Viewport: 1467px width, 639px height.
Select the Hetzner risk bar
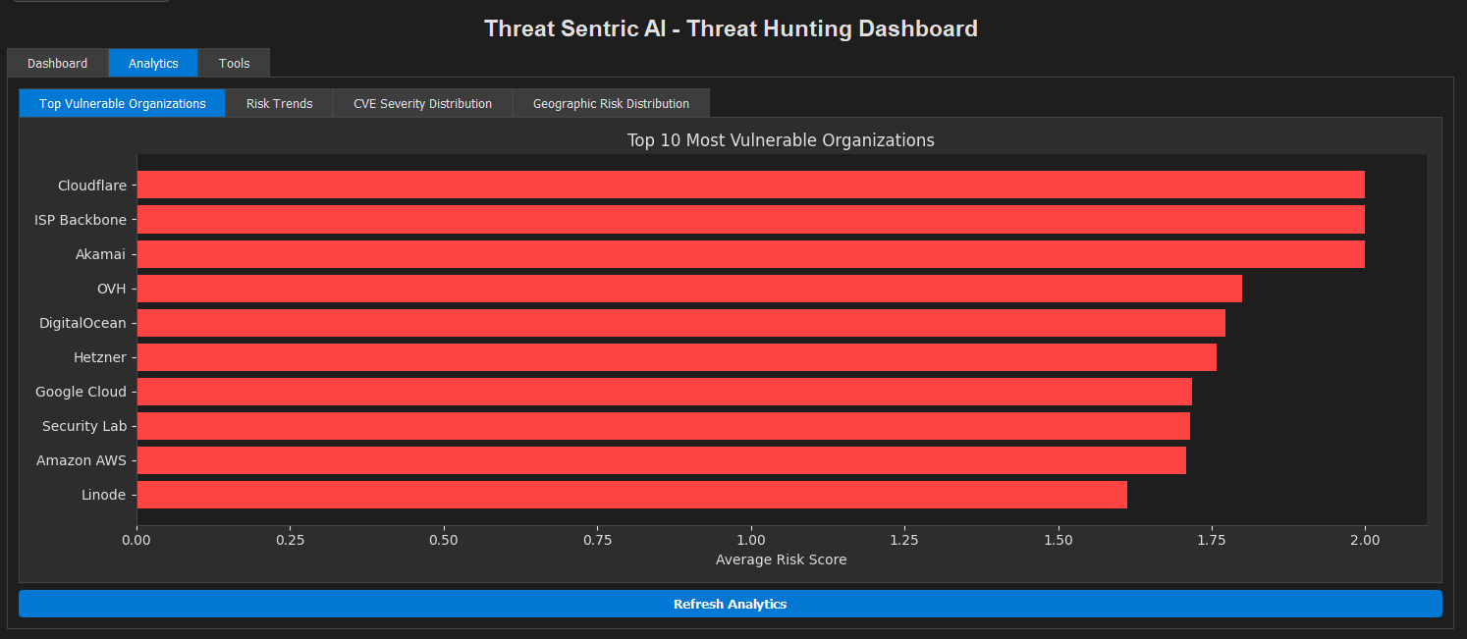click(677, 357)
